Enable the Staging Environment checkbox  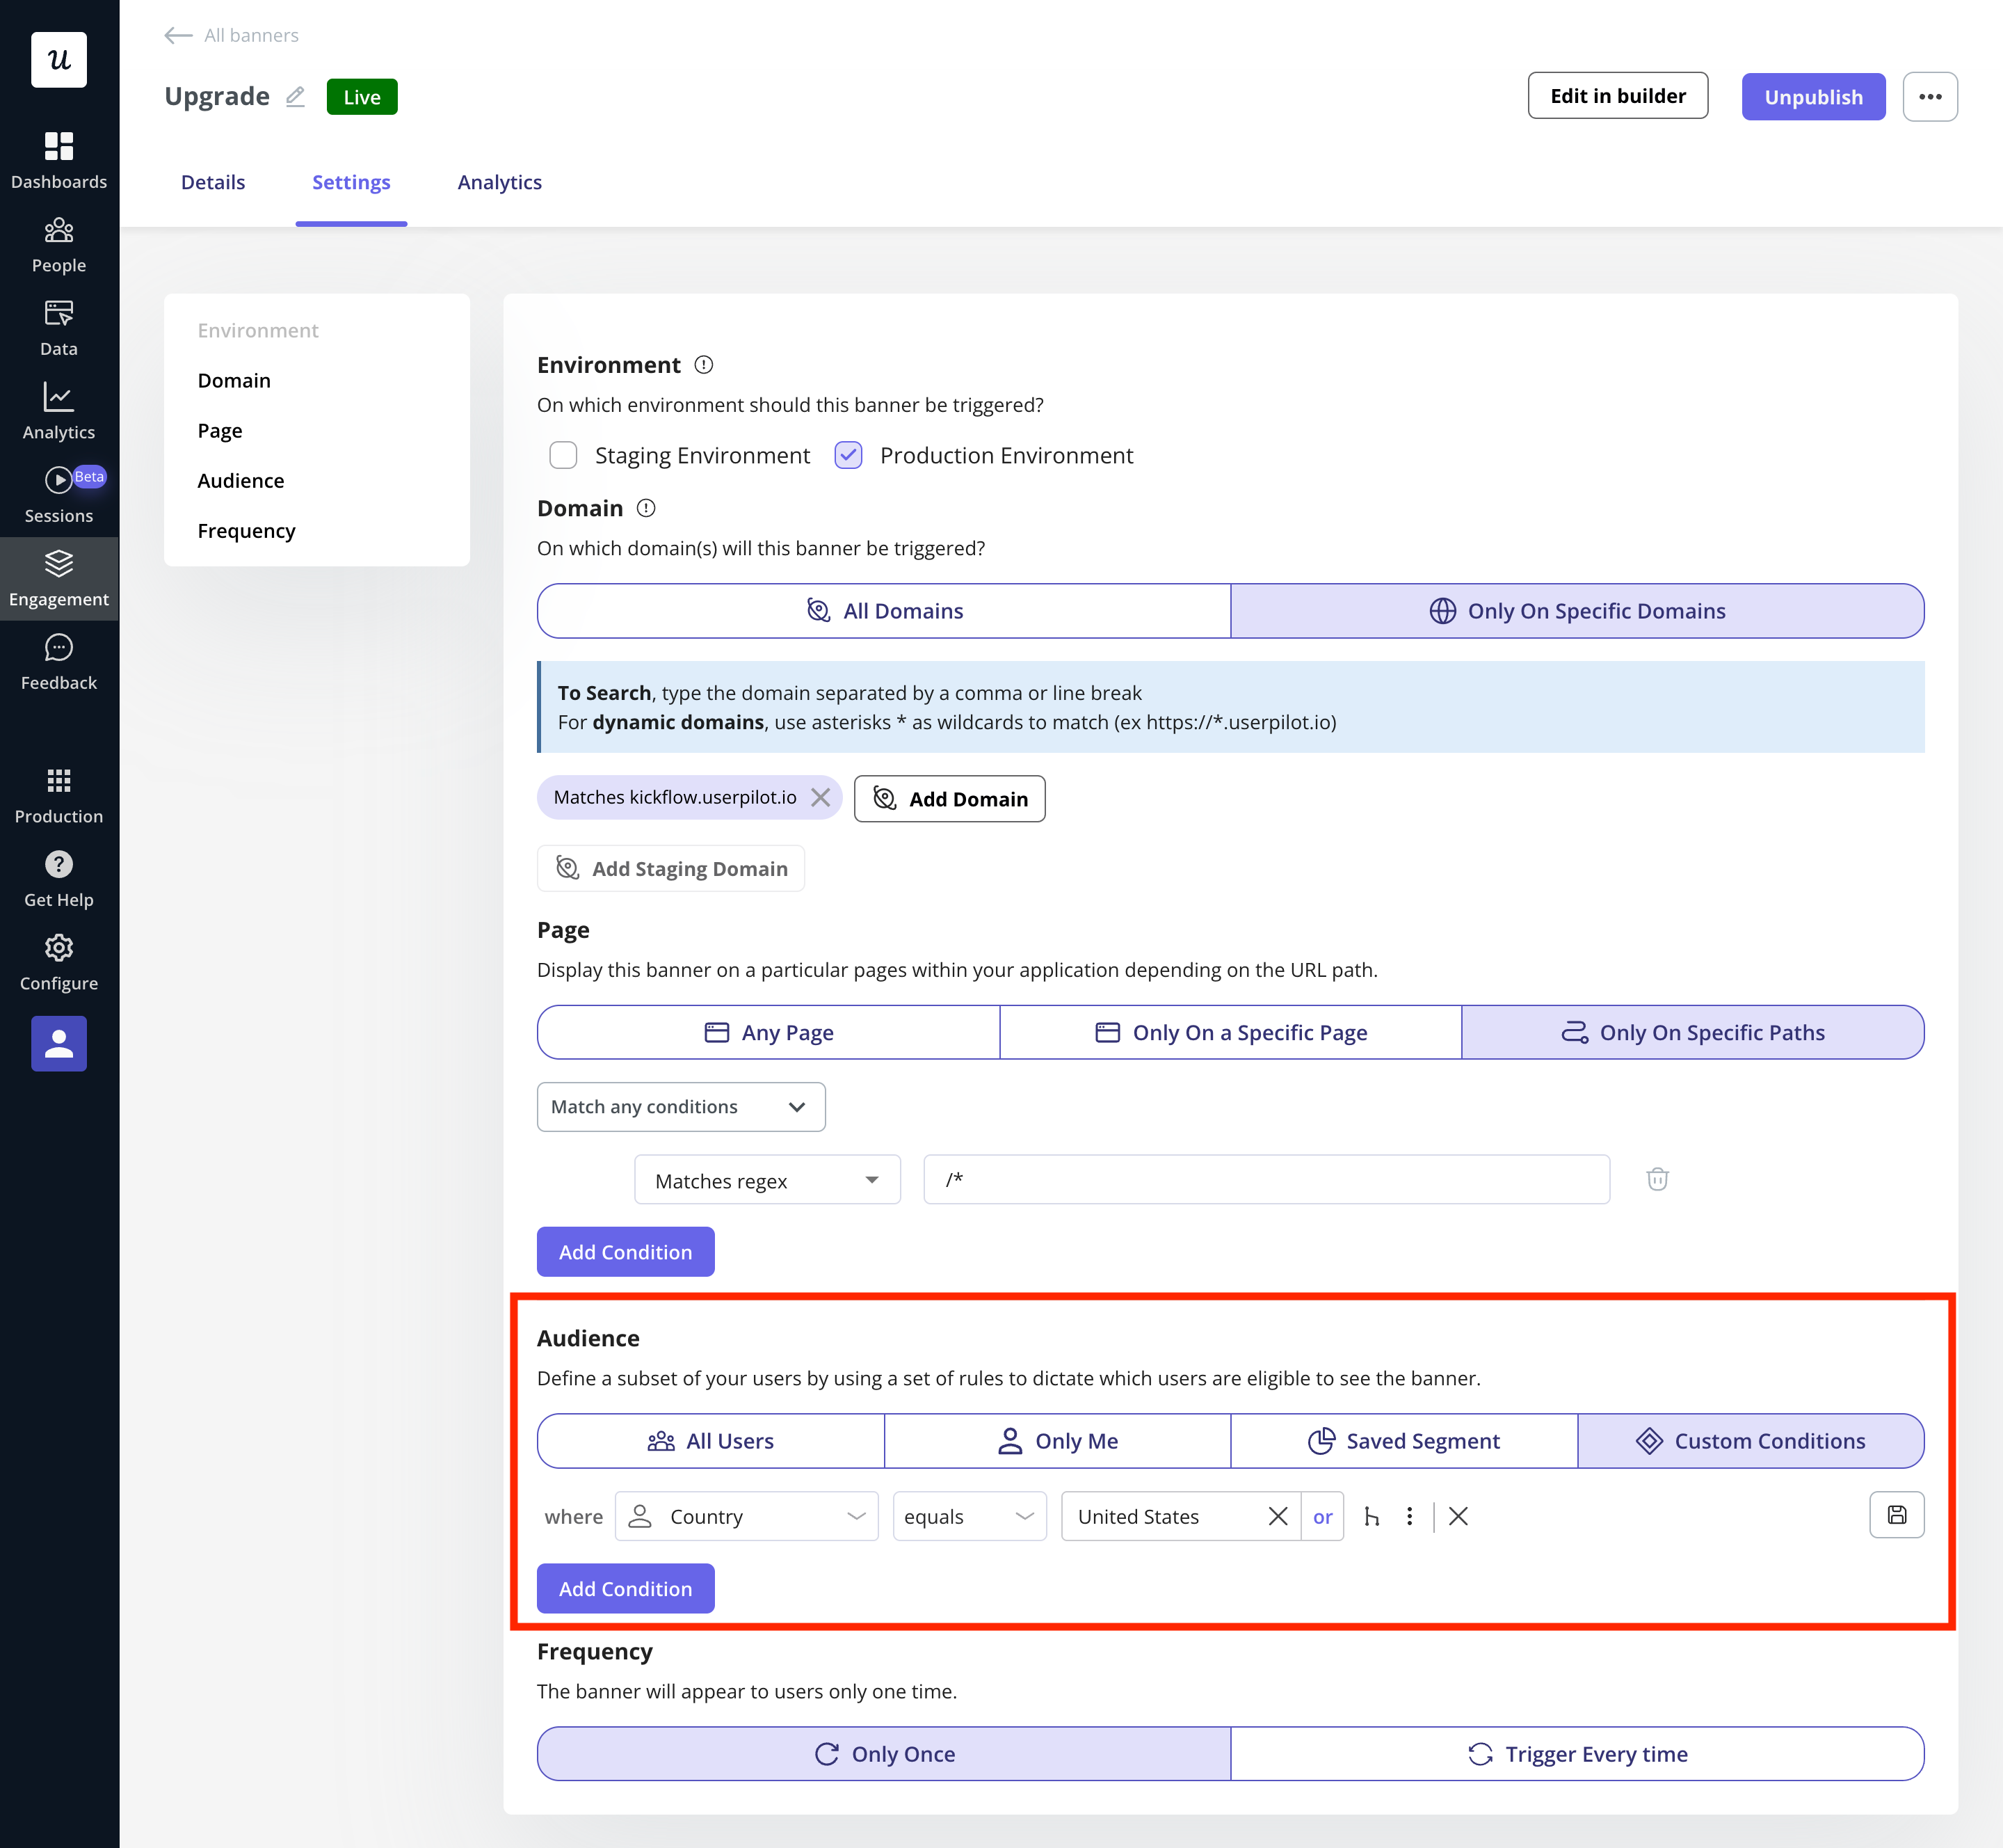pyautogui.click(x=564, y=456)
